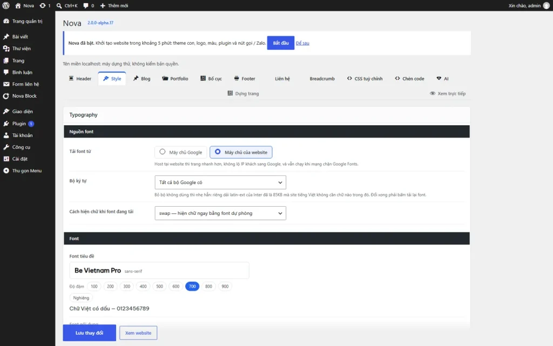Image resolution: width=553 pixels, height=346 pixels.
Task: Click the WordPress logo icon
Action: (6, 5)
